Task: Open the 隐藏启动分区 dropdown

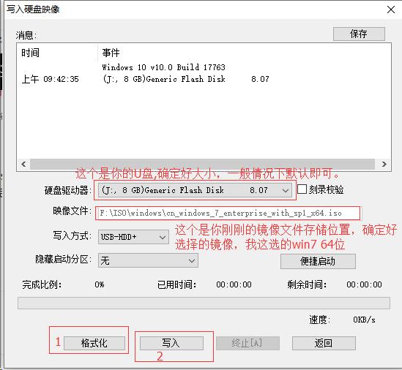Action: pyautogui.click(x=148, y=260)
